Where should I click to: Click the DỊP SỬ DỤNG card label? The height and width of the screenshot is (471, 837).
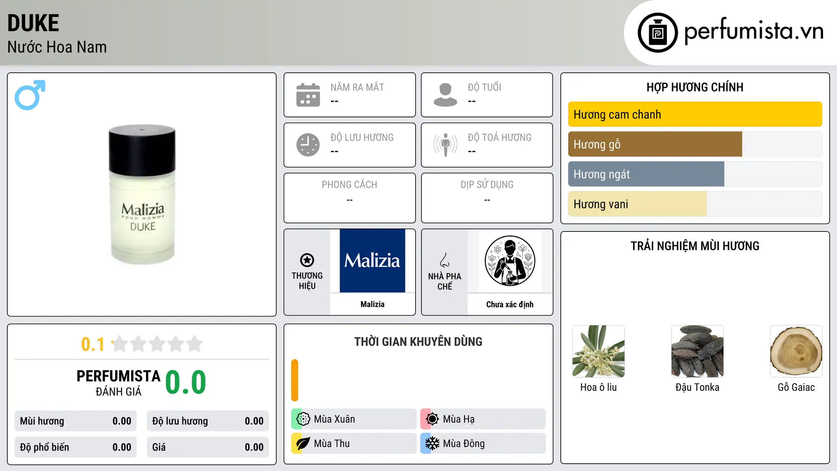click(x=487, y=185)
